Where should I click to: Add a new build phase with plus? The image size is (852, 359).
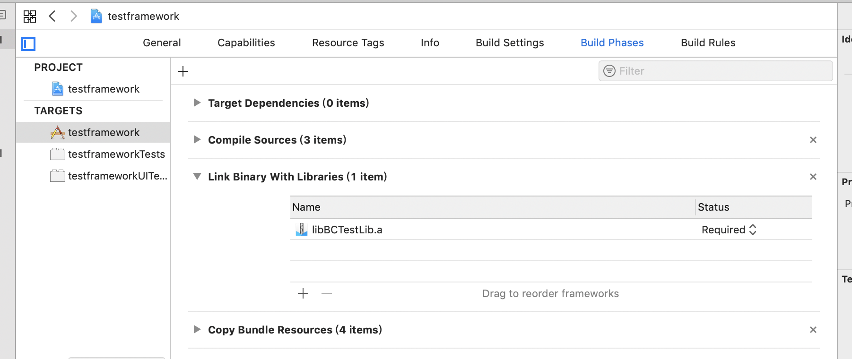coord(183,71)
